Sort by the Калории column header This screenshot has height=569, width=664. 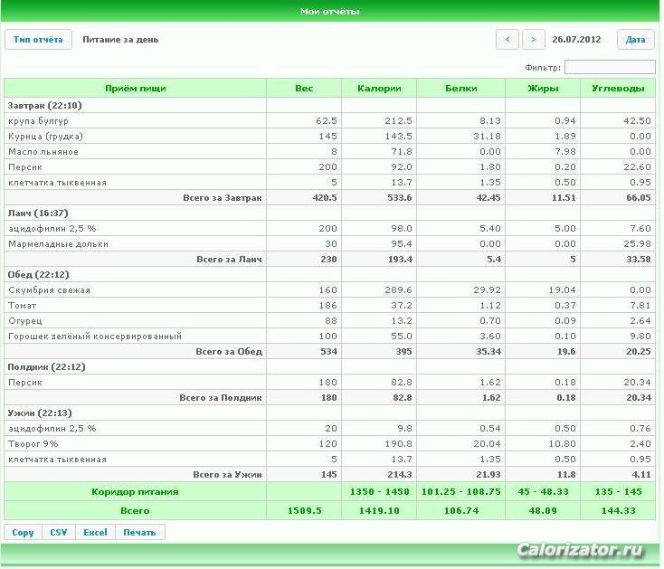click(379, 88)
